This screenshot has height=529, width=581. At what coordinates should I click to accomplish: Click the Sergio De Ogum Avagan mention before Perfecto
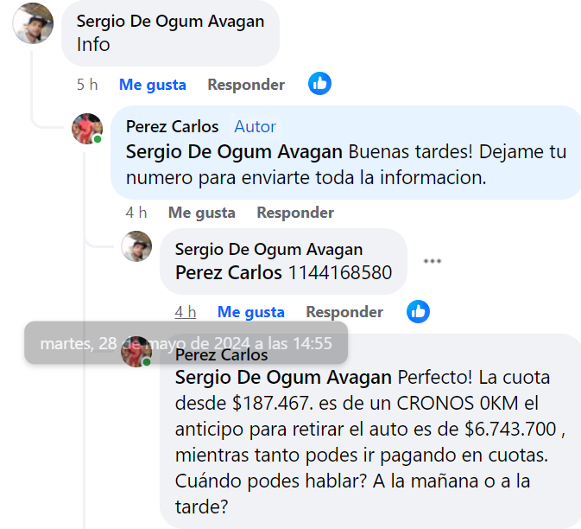(283, 378)
